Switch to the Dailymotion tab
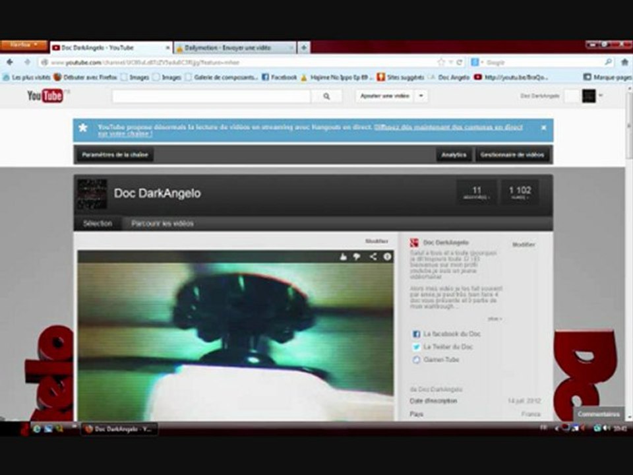This screenshot has width=633, height=475. pos(235,47)
